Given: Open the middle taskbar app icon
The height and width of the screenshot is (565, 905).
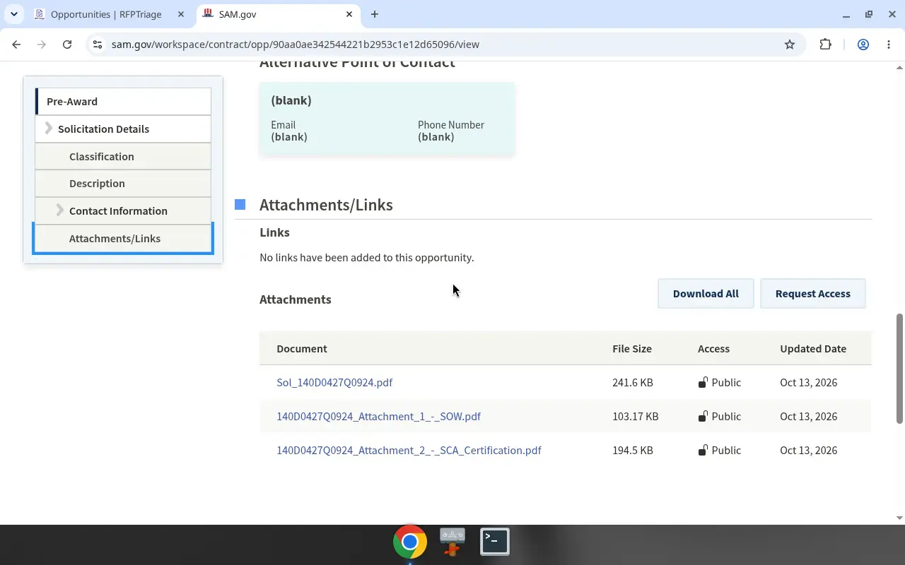Looking at the screenshot, I should (452, 542).
